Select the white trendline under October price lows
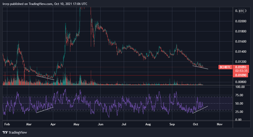 [x=200, y=67]
